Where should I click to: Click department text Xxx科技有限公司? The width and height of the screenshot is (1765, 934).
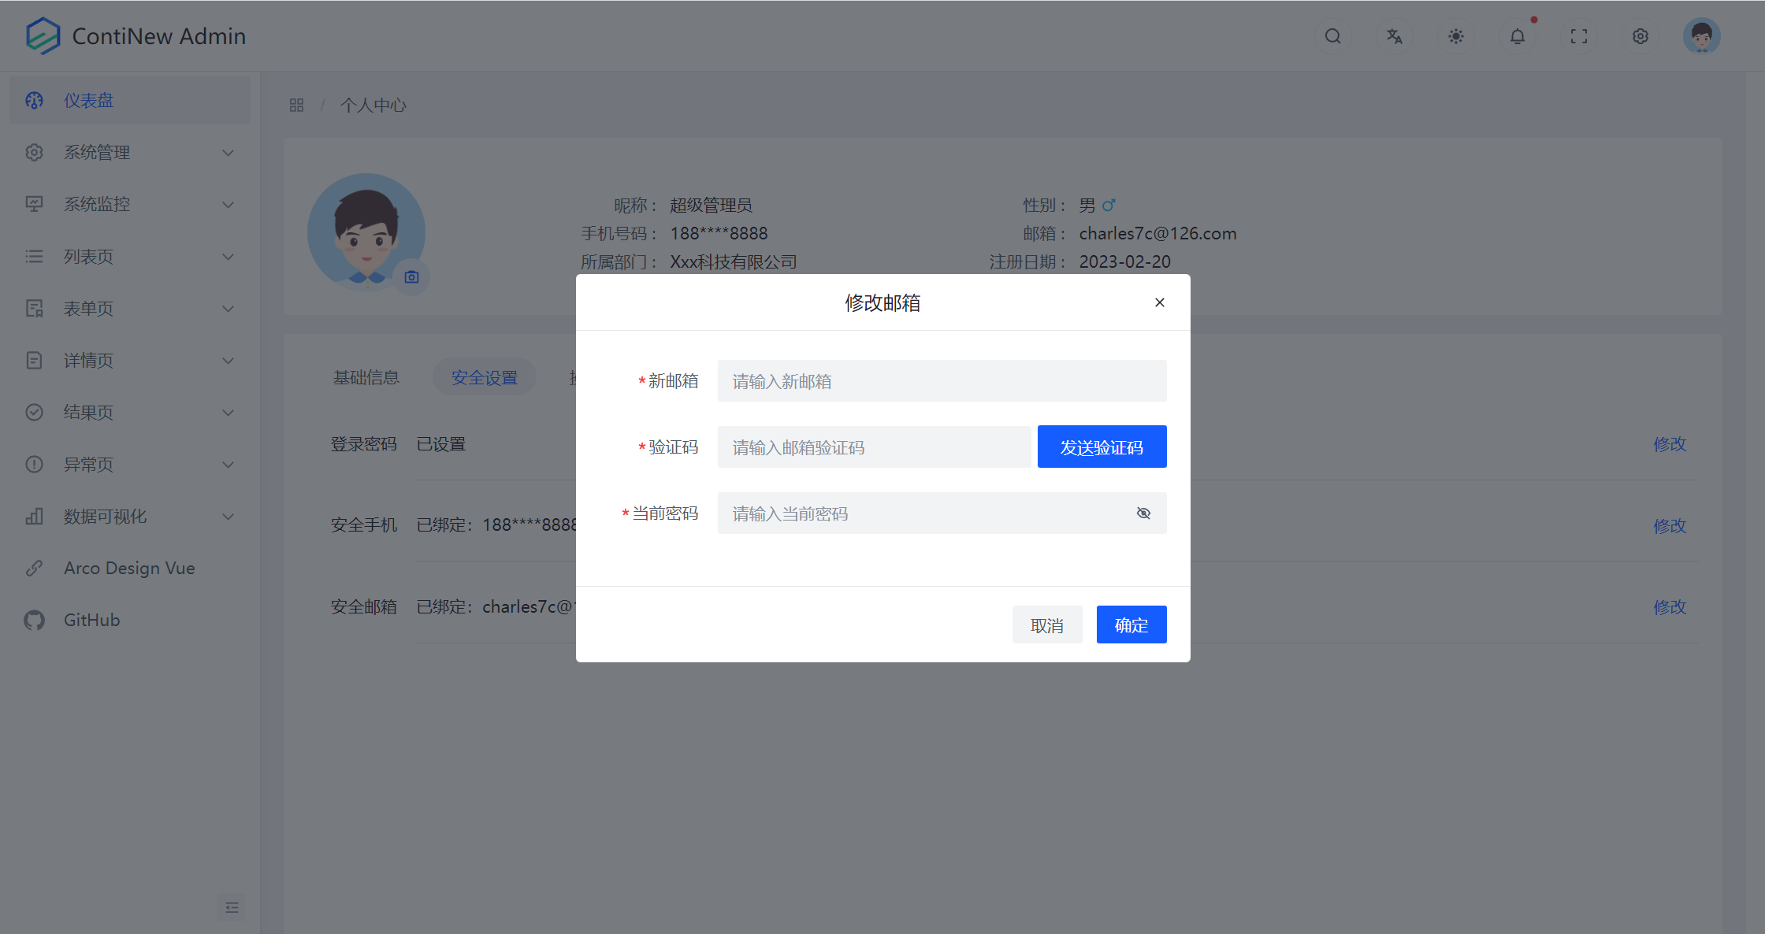click(734, 261)
